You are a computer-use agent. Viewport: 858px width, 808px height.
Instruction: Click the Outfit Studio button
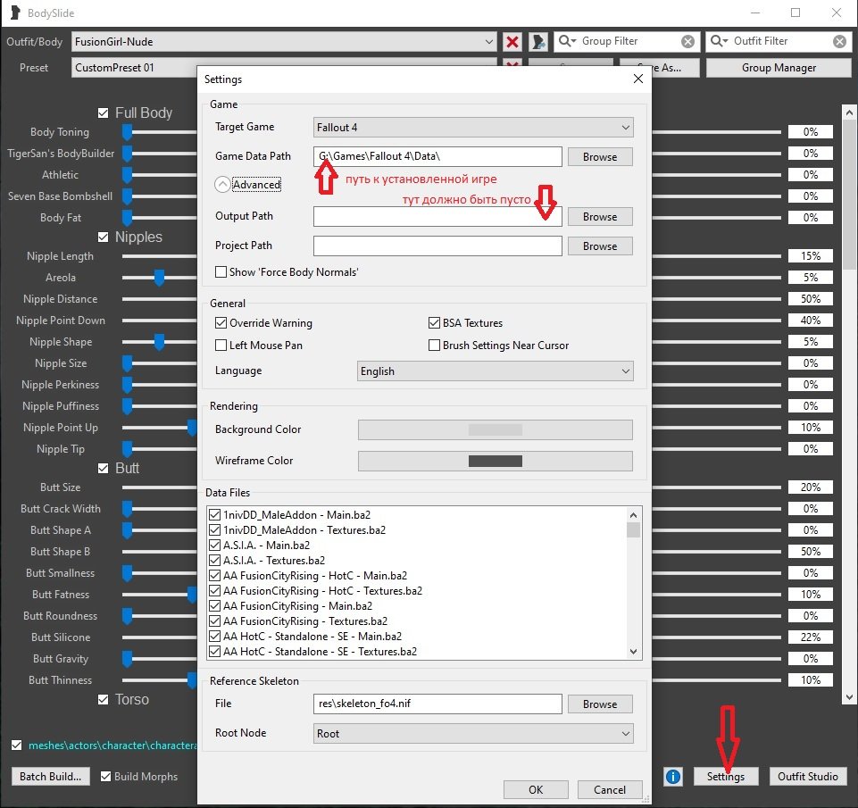pos(807,777)
